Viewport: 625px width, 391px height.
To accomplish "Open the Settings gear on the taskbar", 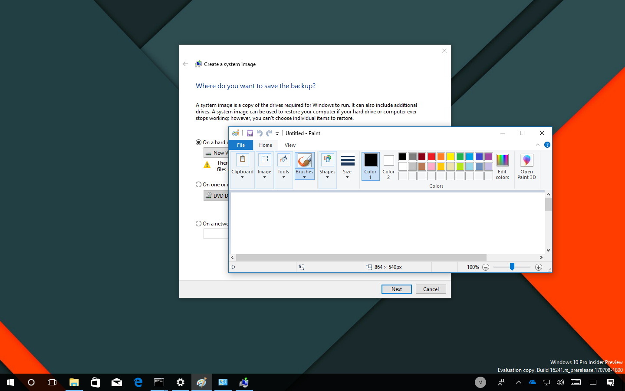I will pos(180,382).
